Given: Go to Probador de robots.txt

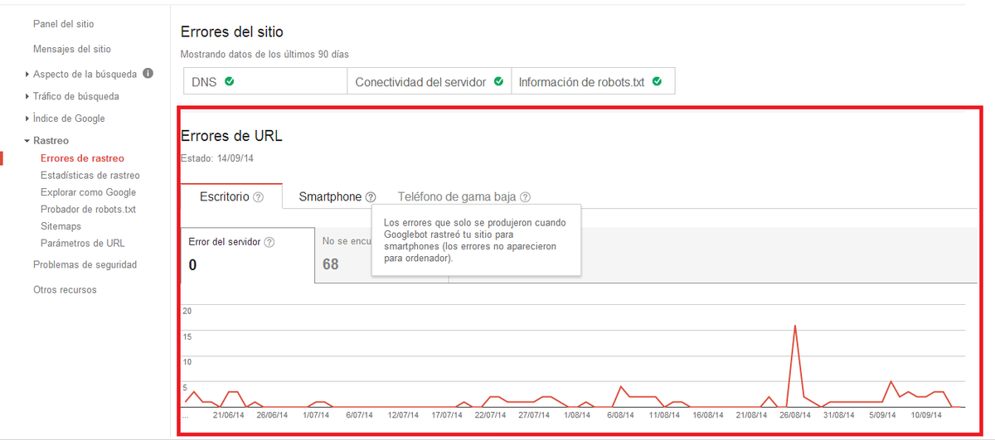Looking at the screenshot, I should [x=88, y=210].
